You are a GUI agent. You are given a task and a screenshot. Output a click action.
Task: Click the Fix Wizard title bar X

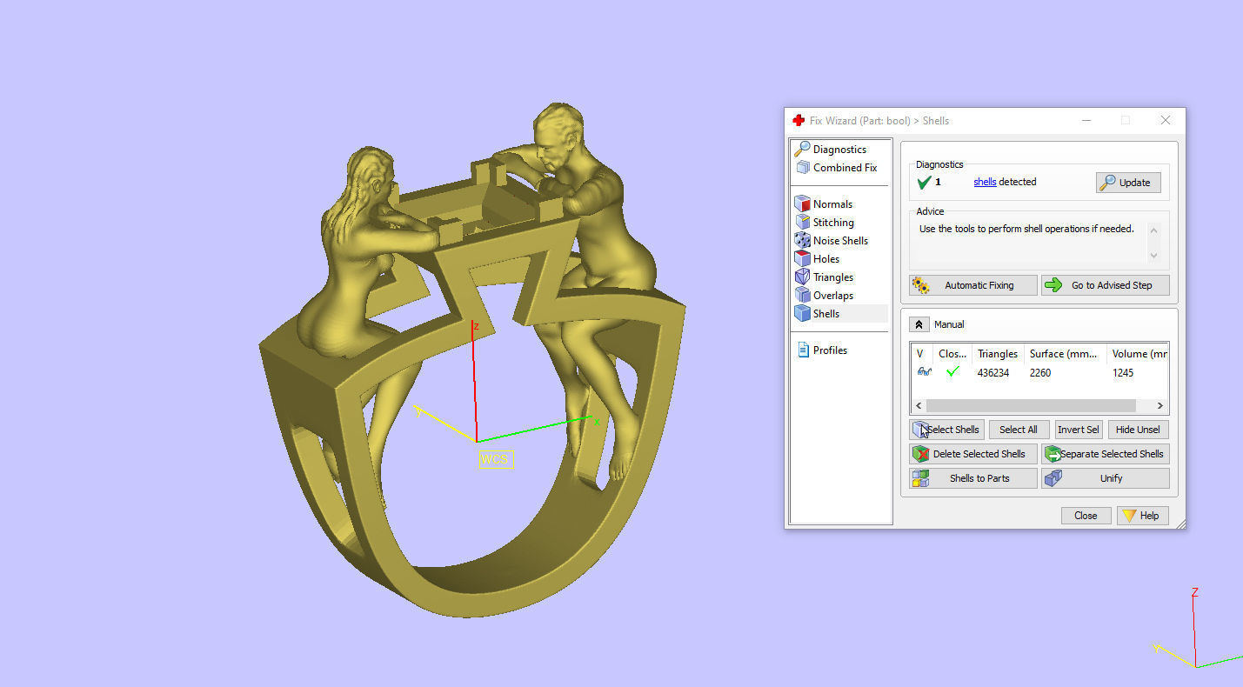point(1165,121)
